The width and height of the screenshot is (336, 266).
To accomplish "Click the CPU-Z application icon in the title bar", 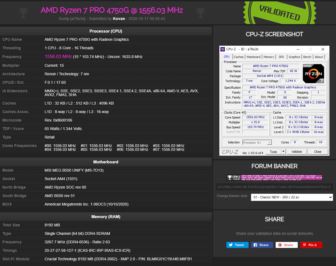I will [x=222, y=49].
